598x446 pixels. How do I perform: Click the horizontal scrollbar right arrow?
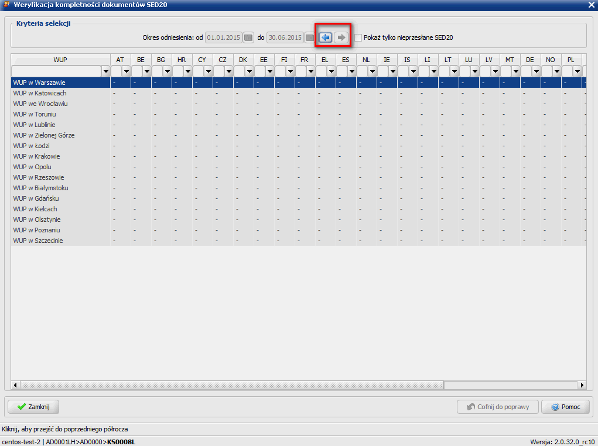click(x=582, y=385)
